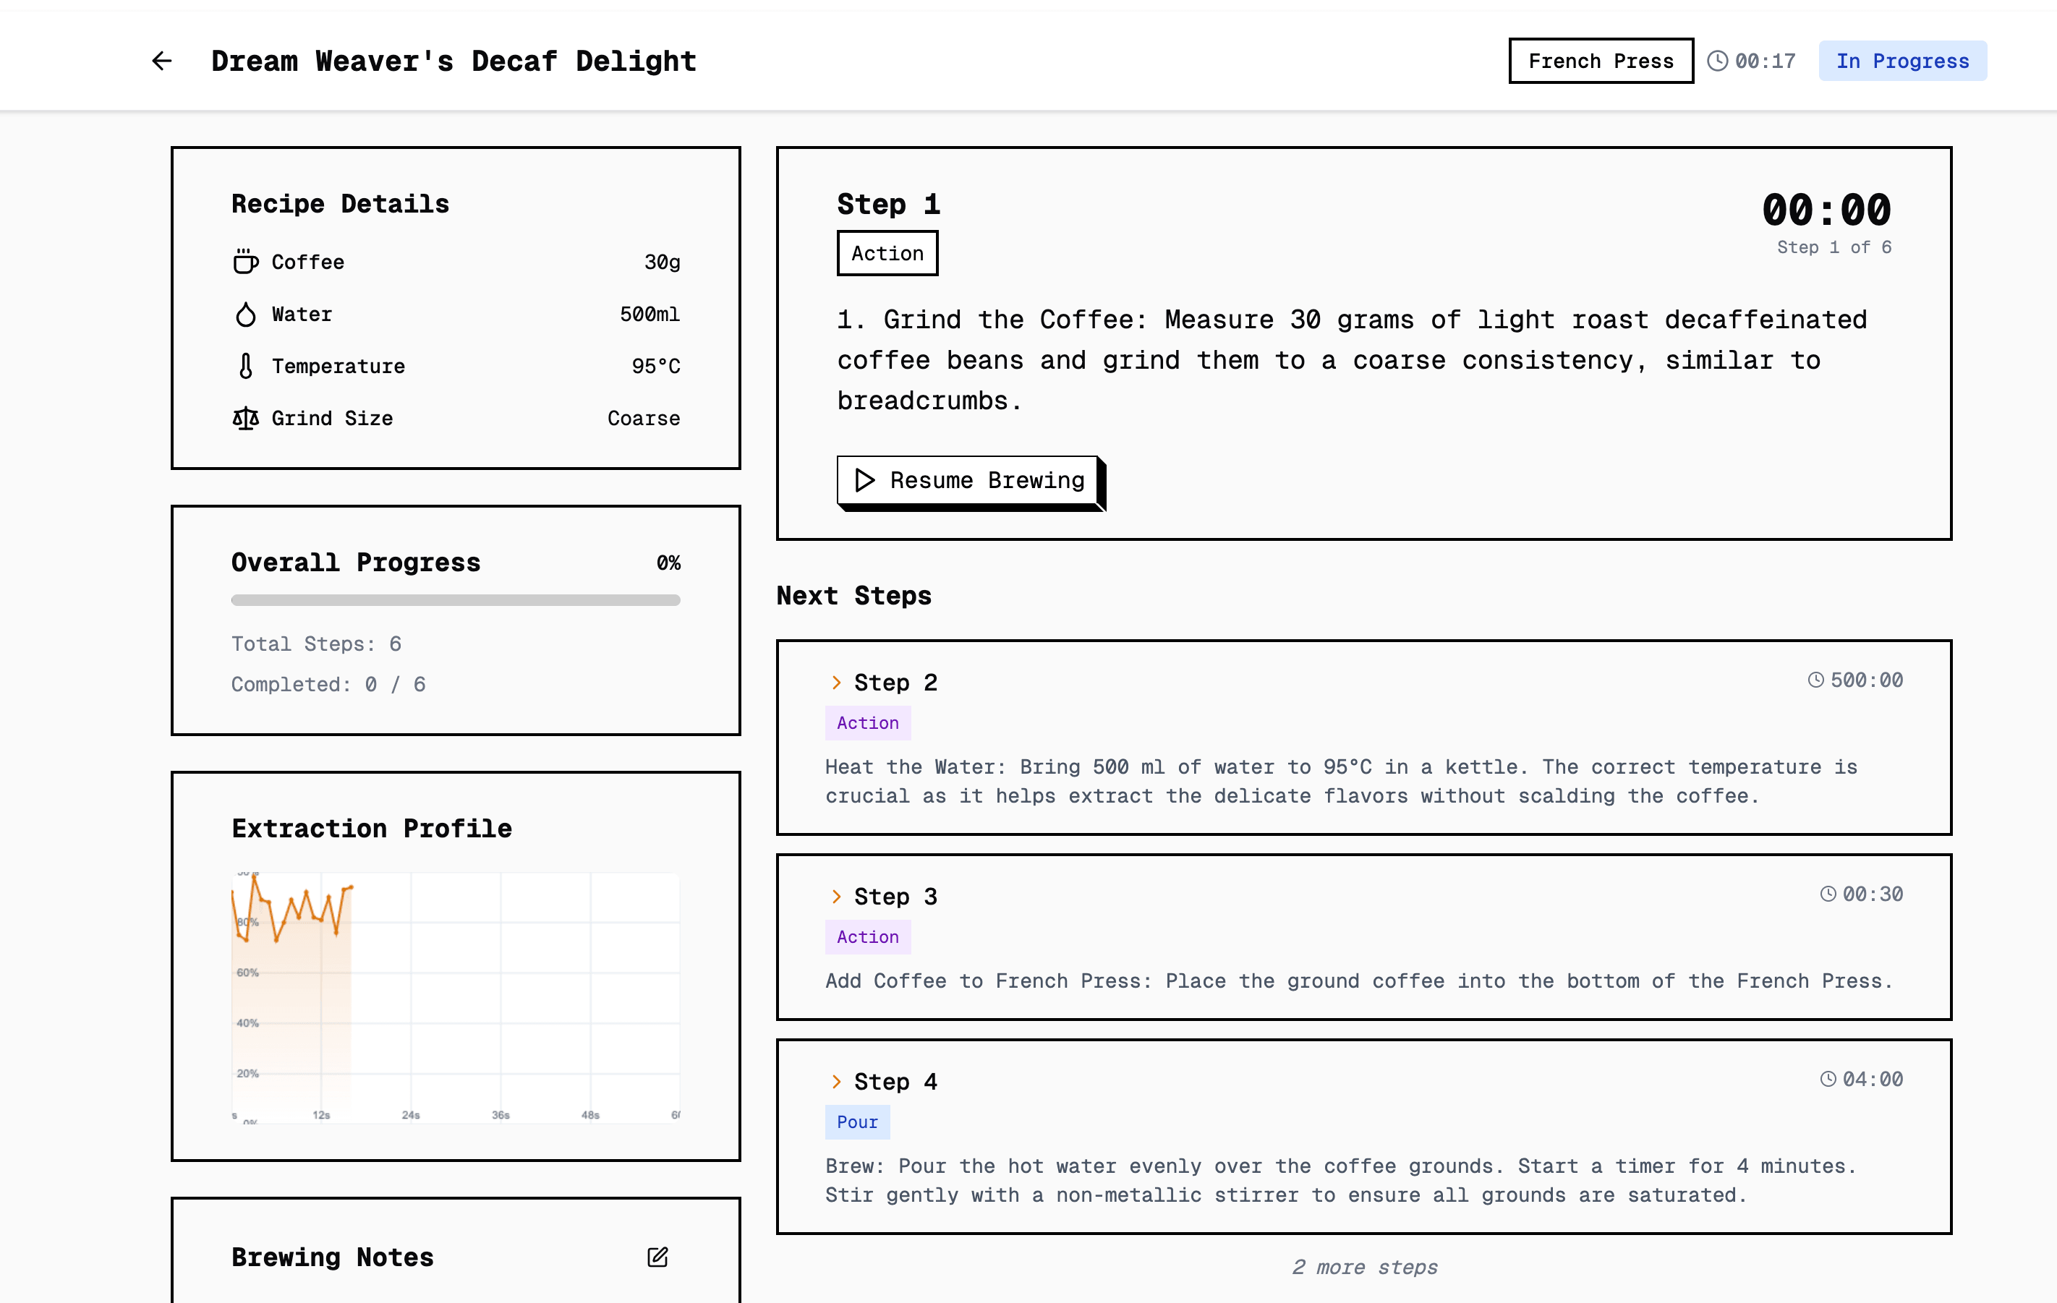Click the 48s mark on extraction chart
The width and height of the screenshot is (2057, 1303).
coord(590,1115)
